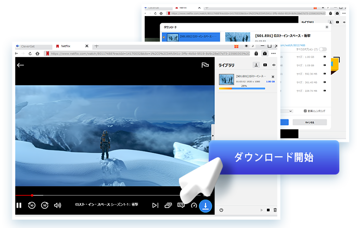Go to home in back window toolbar
357x228 pixels.
click(161, 14)
